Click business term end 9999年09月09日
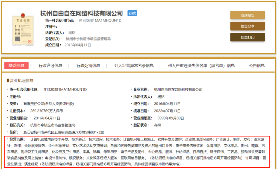This screenshot has width=277, height=169. point(171,118)
